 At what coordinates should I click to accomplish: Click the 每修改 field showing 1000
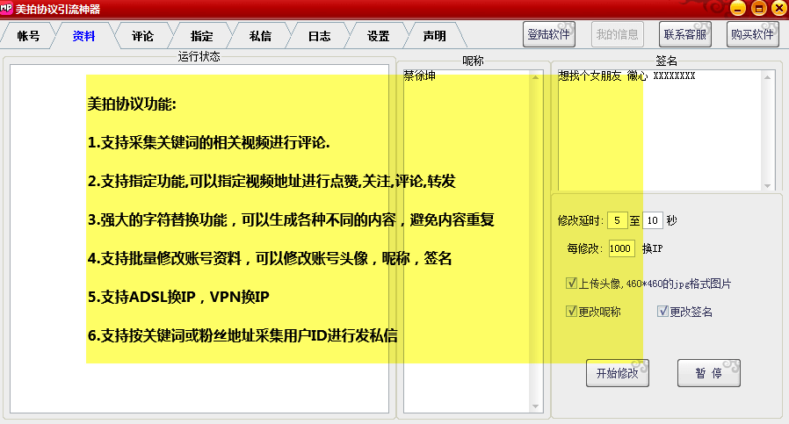coord(621,248)
